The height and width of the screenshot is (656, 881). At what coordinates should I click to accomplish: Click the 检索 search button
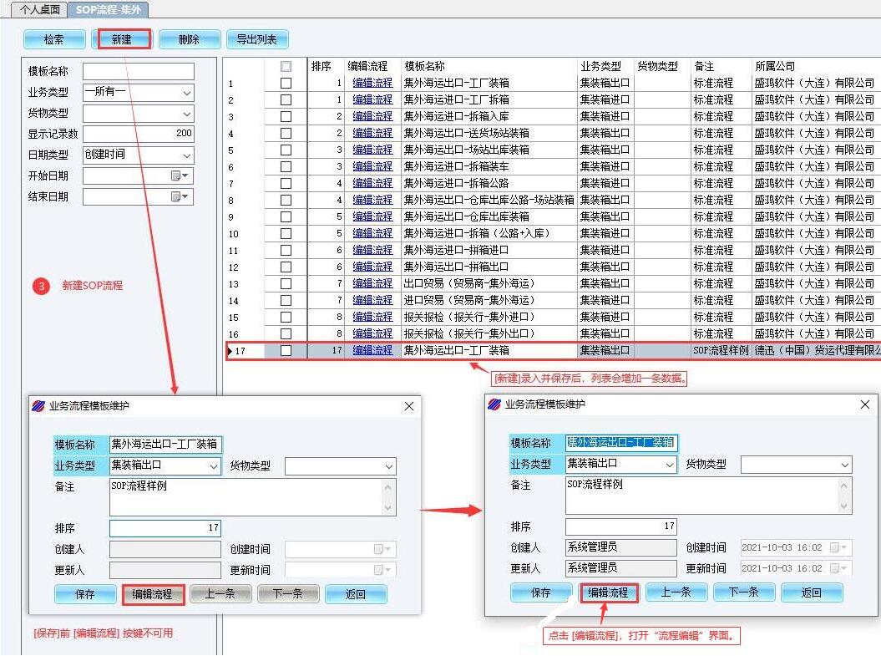(54, 39)
